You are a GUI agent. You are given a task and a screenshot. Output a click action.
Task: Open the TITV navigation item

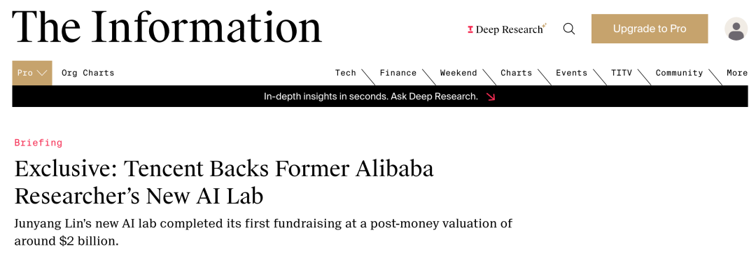(622, 73)
